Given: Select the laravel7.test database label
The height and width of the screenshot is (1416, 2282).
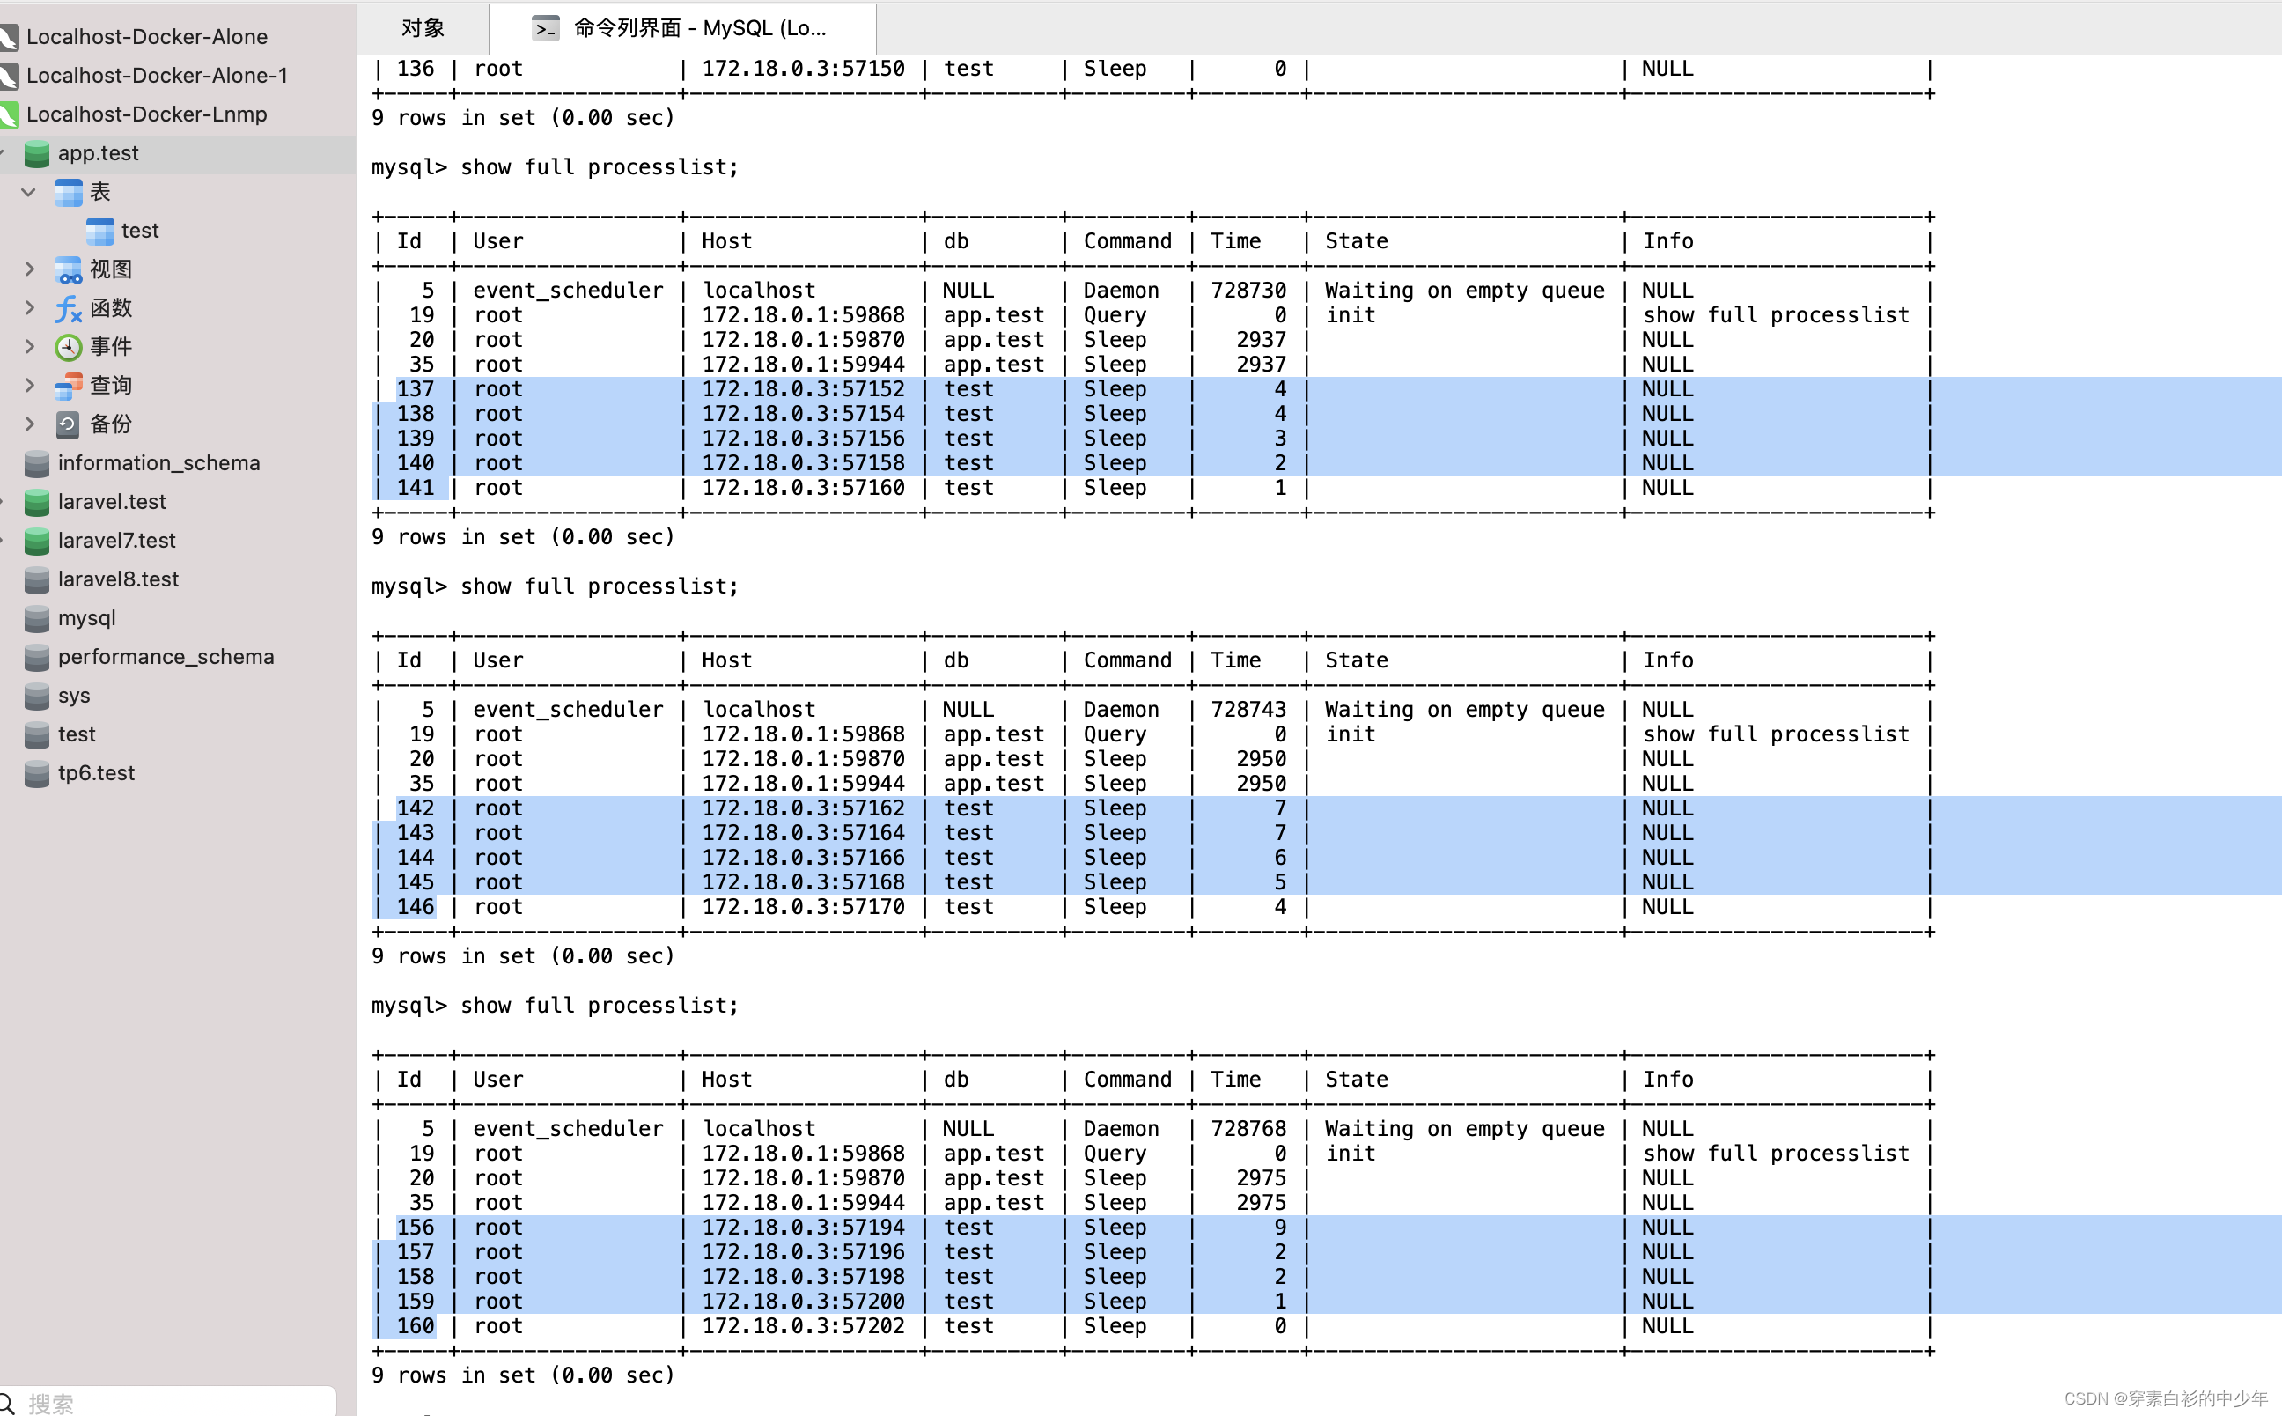Looking at the screenshot, I should [117, 541].
